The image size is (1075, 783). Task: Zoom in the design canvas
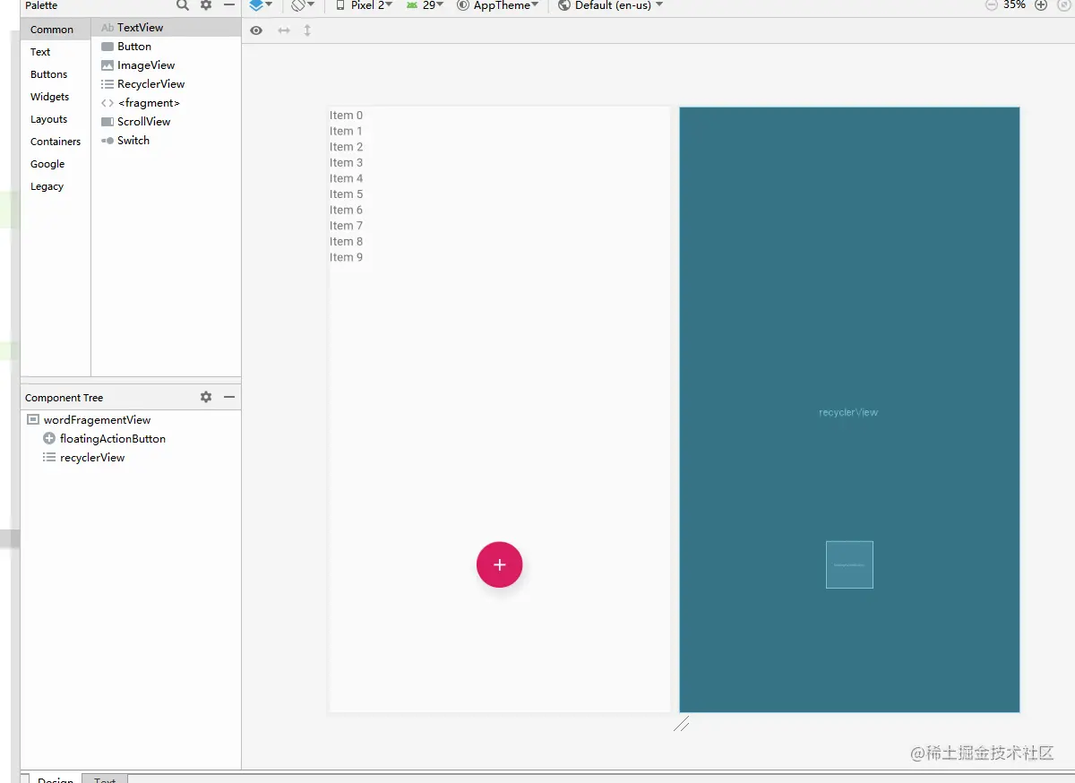pos(1041,5)
